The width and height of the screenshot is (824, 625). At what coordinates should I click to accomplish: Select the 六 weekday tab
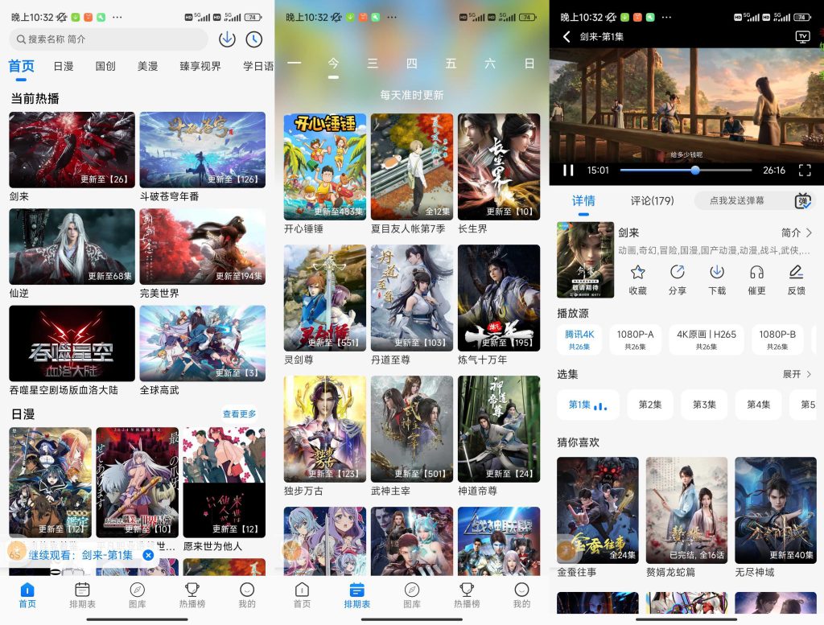pyautogui.click(x=490, y=64)
